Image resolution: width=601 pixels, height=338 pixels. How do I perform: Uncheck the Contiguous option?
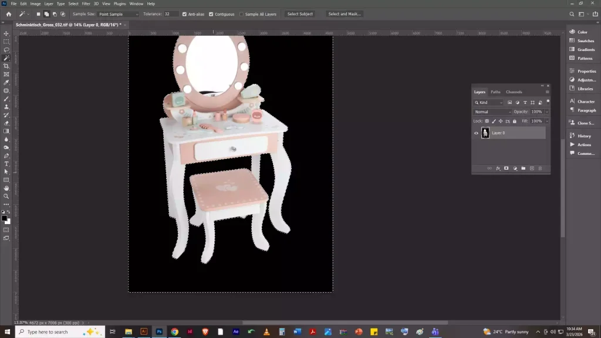[x=211, y=14]
